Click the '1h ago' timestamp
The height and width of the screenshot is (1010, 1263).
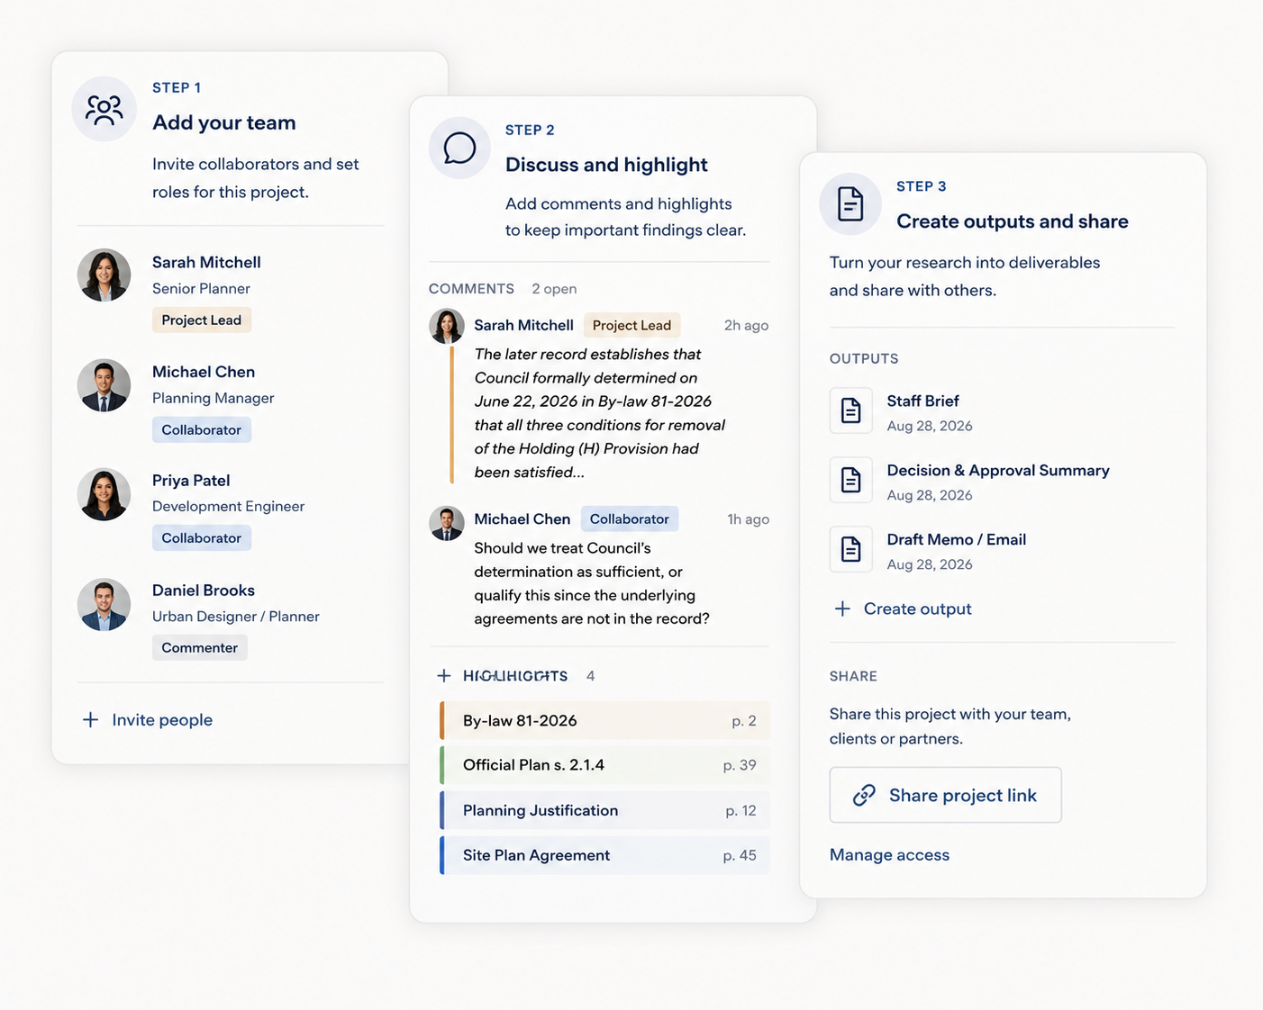pyautogui.click(x=748, y=519)
